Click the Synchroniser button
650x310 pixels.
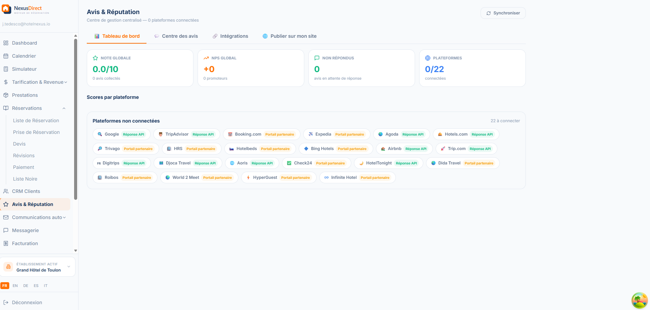503,13
